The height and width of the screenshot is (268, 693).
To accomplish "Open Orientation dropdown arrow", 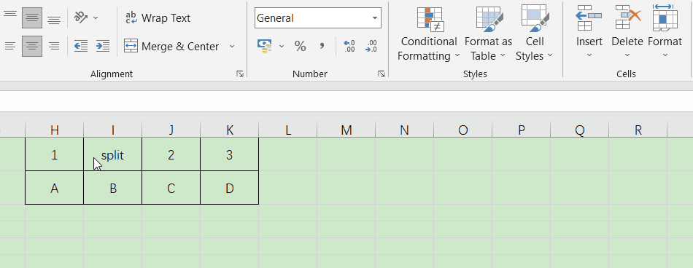I will point(96,18).
